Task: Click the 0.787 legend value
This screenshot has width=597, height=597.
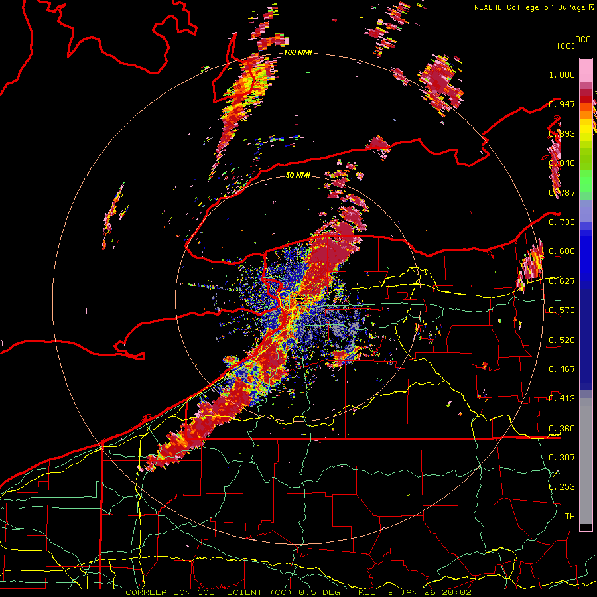Action: (x=562, y=192)
